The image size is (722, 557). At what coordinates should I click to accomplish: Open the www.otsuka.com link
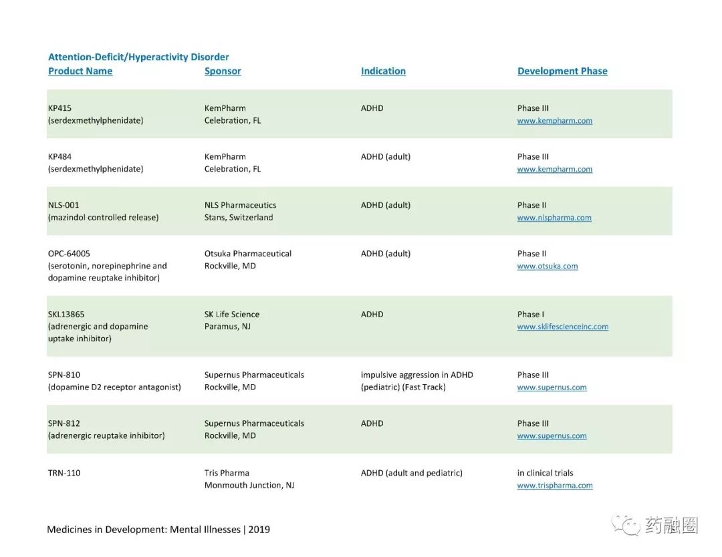pos(547,266)
